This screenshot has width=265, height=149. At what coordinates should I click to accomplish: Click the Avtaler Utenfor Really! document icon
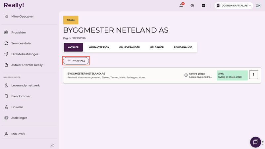[x=6, y=65]
